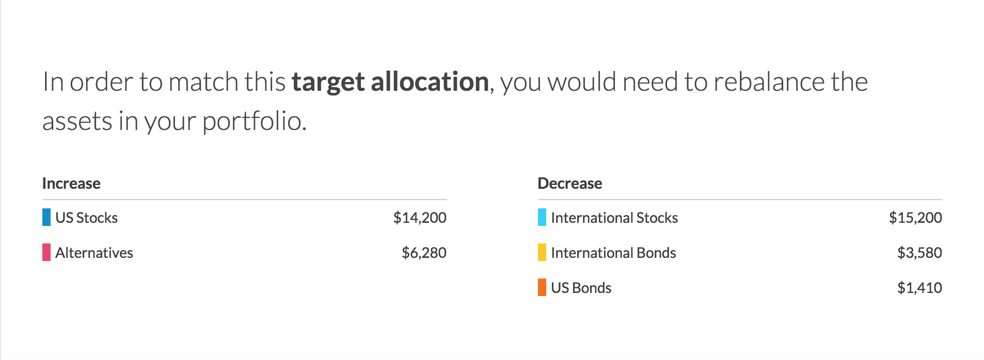Screen dimensions: 984x360
Task: Click the bold "target allocation" text
Action: coord(390,83)
